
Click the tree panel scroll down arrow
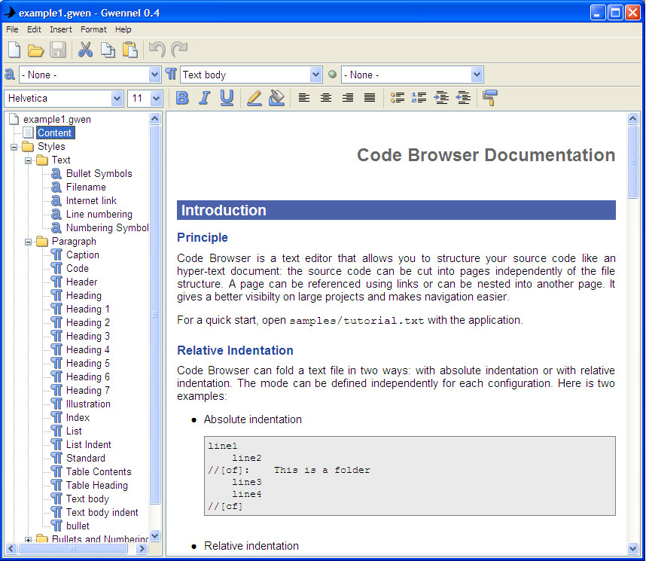[x=154, y=536]
